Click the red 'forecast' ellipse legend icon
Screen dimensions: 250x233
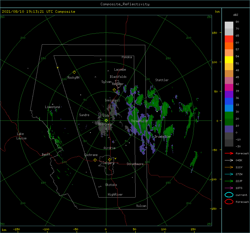click(229, 202)
